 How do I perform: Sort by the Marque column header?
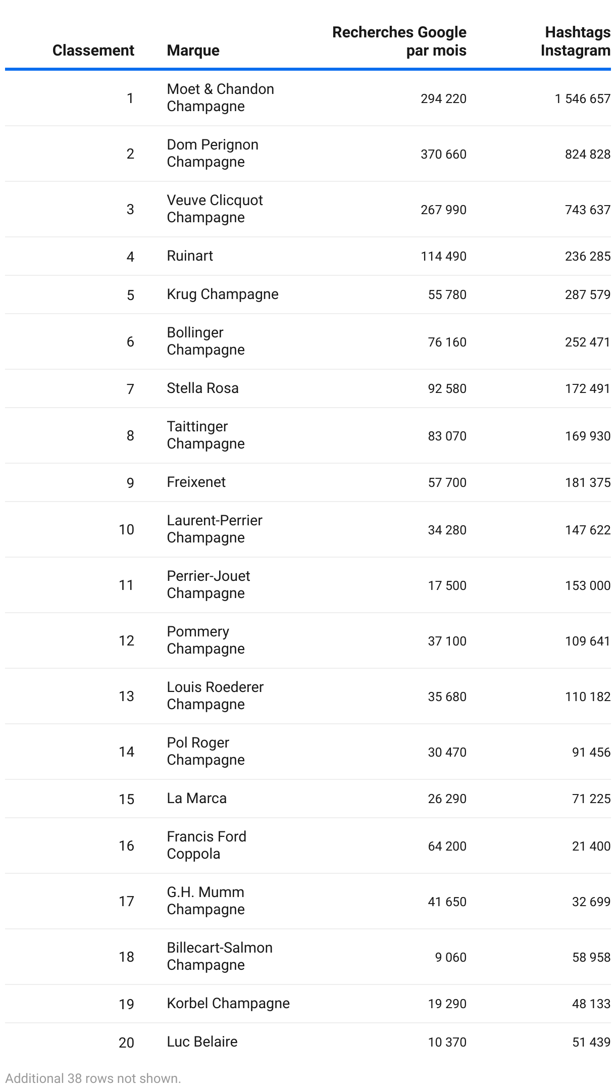(193, 51)
